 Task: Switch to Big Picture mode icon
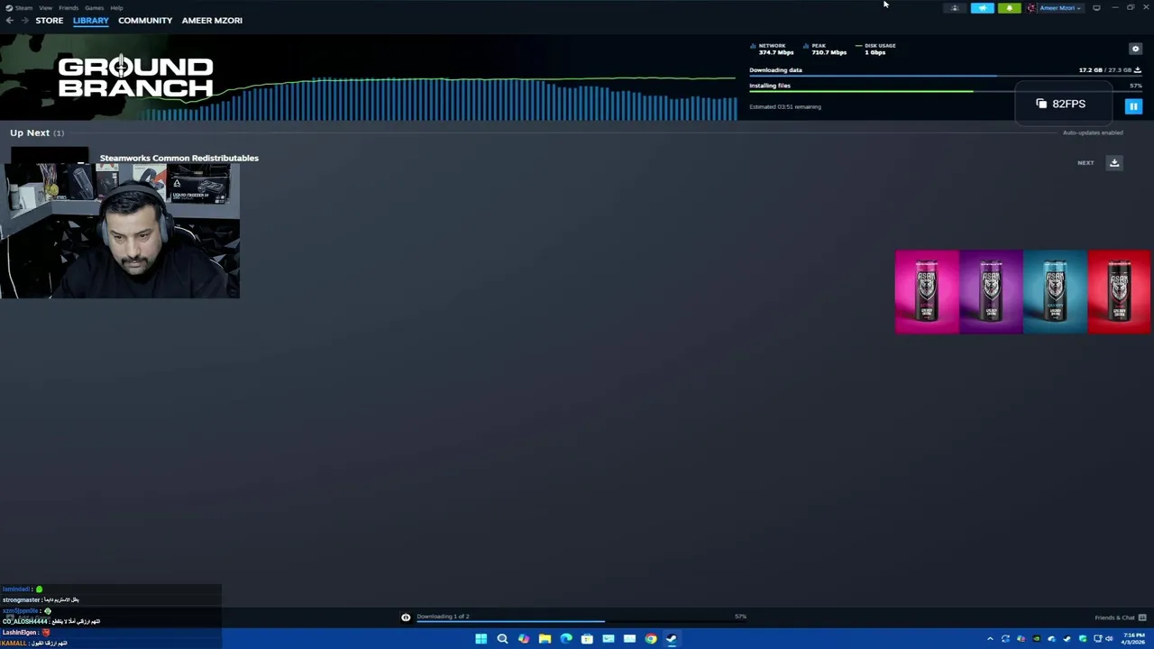(x=1096, y=8)
